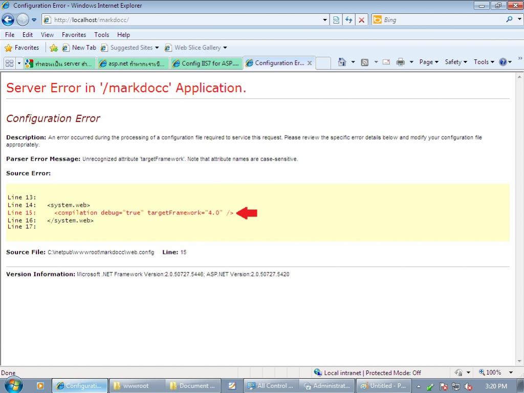Click the Read Mail envelope icon

(386, 62)
